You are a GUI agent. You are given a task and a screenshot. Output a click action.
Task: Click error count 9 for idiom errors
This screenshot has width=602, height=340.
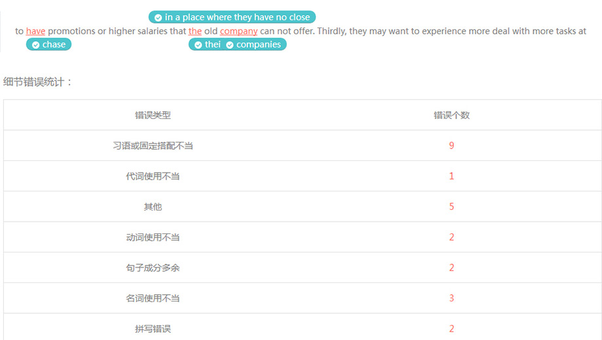click(x=451, y=146)
